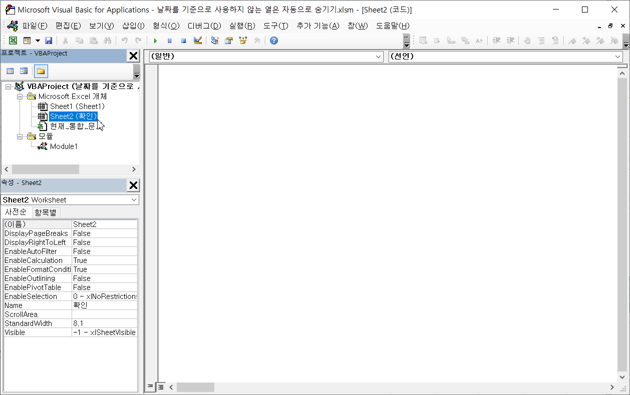Click the Complete Word icon
630x395 pixels.
(x=479, y=40)
